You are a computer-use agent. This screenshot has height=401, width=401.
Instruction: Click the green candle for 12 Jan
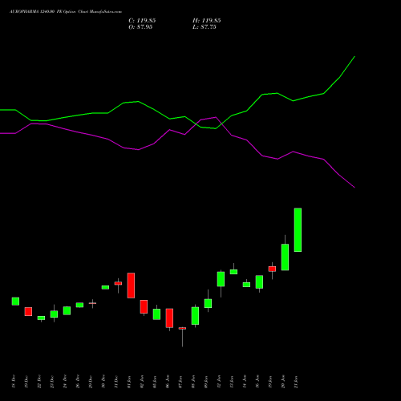click(x=221, y=279)
